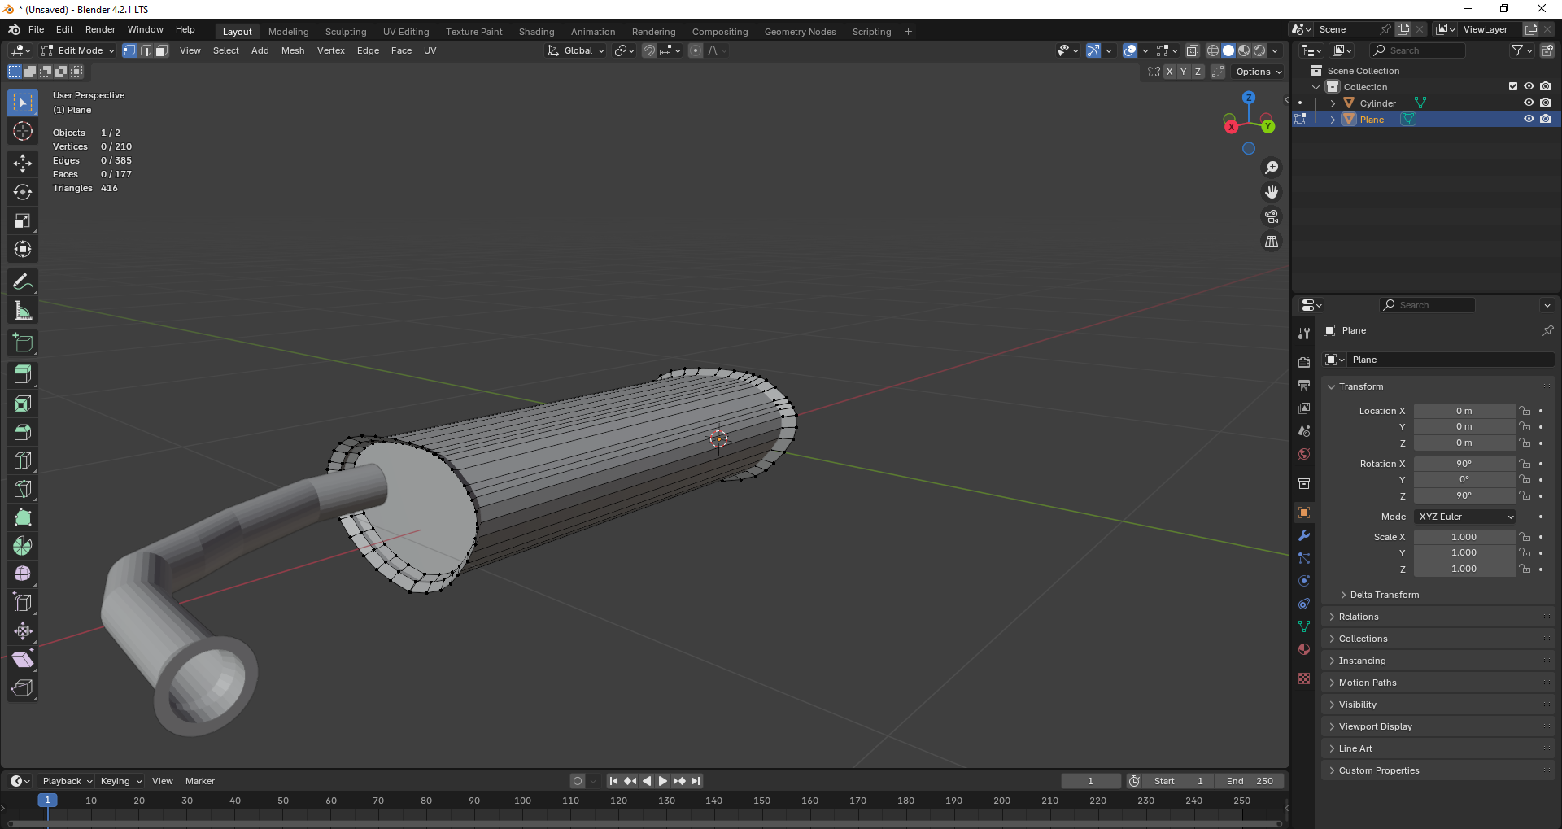The width and height of the screenshot is (1562, 829).
Task: Activate the Poly Build tool
Action: click(x=23, y=517)
